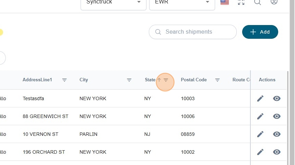Open the EWR station dropdown
The image size is (295, 165).
coord(182,3)
